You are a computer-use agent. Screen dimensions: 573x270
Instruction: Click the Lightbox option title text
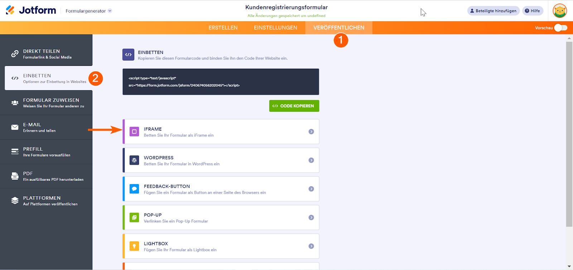point(156,244)
